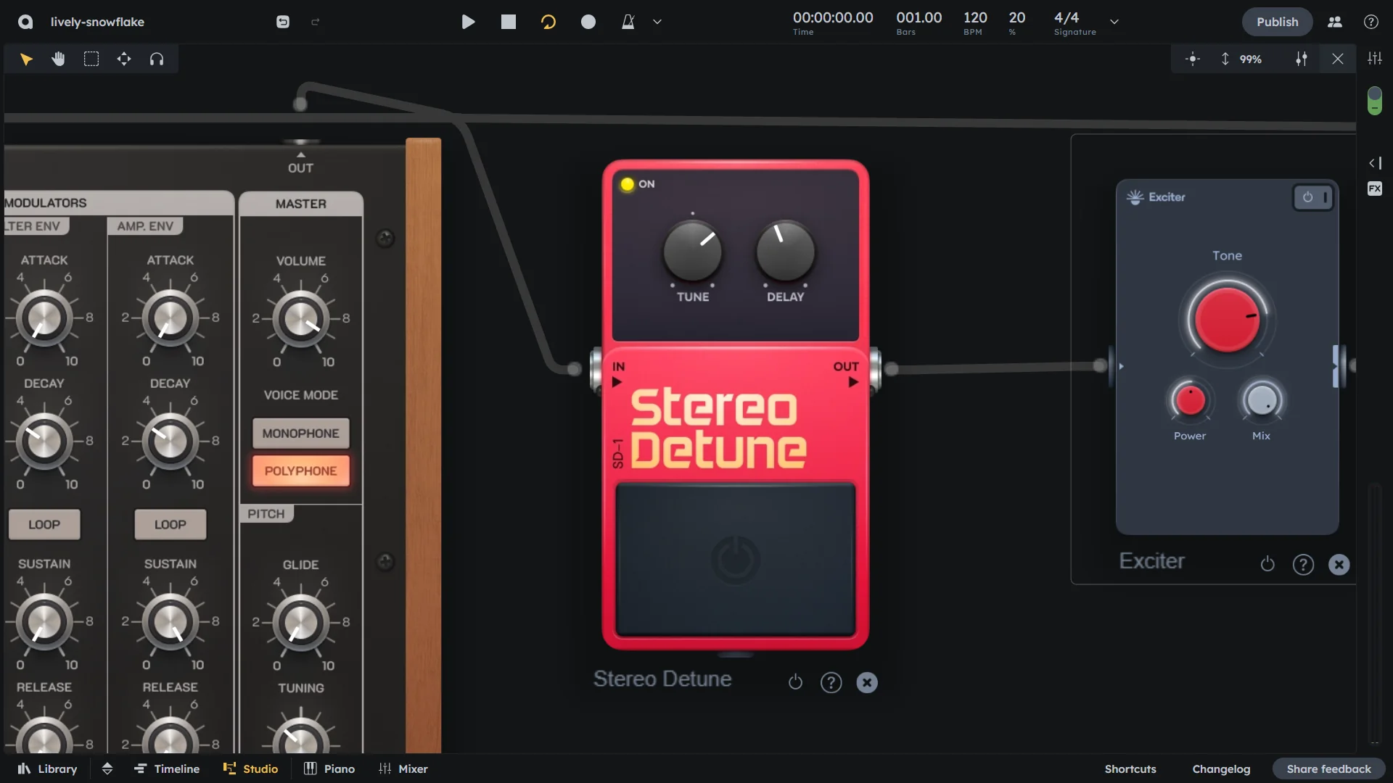Expand the 4/4 Signature dropdown
This screenshot has width=1393, height=783.
[1114, 22]
